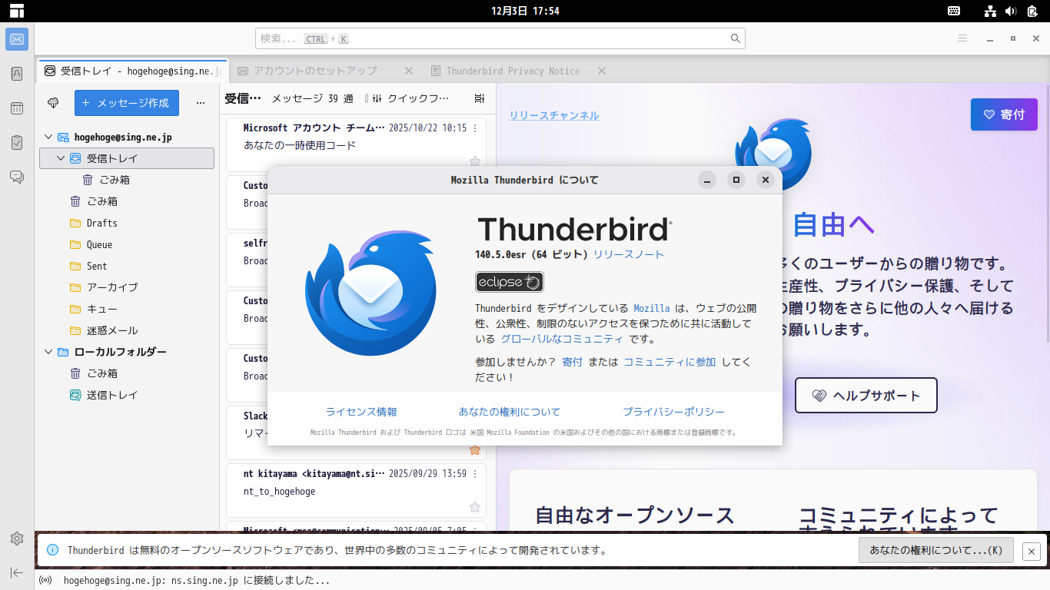Click the magnifier icon in the search bar

point(736,38)
